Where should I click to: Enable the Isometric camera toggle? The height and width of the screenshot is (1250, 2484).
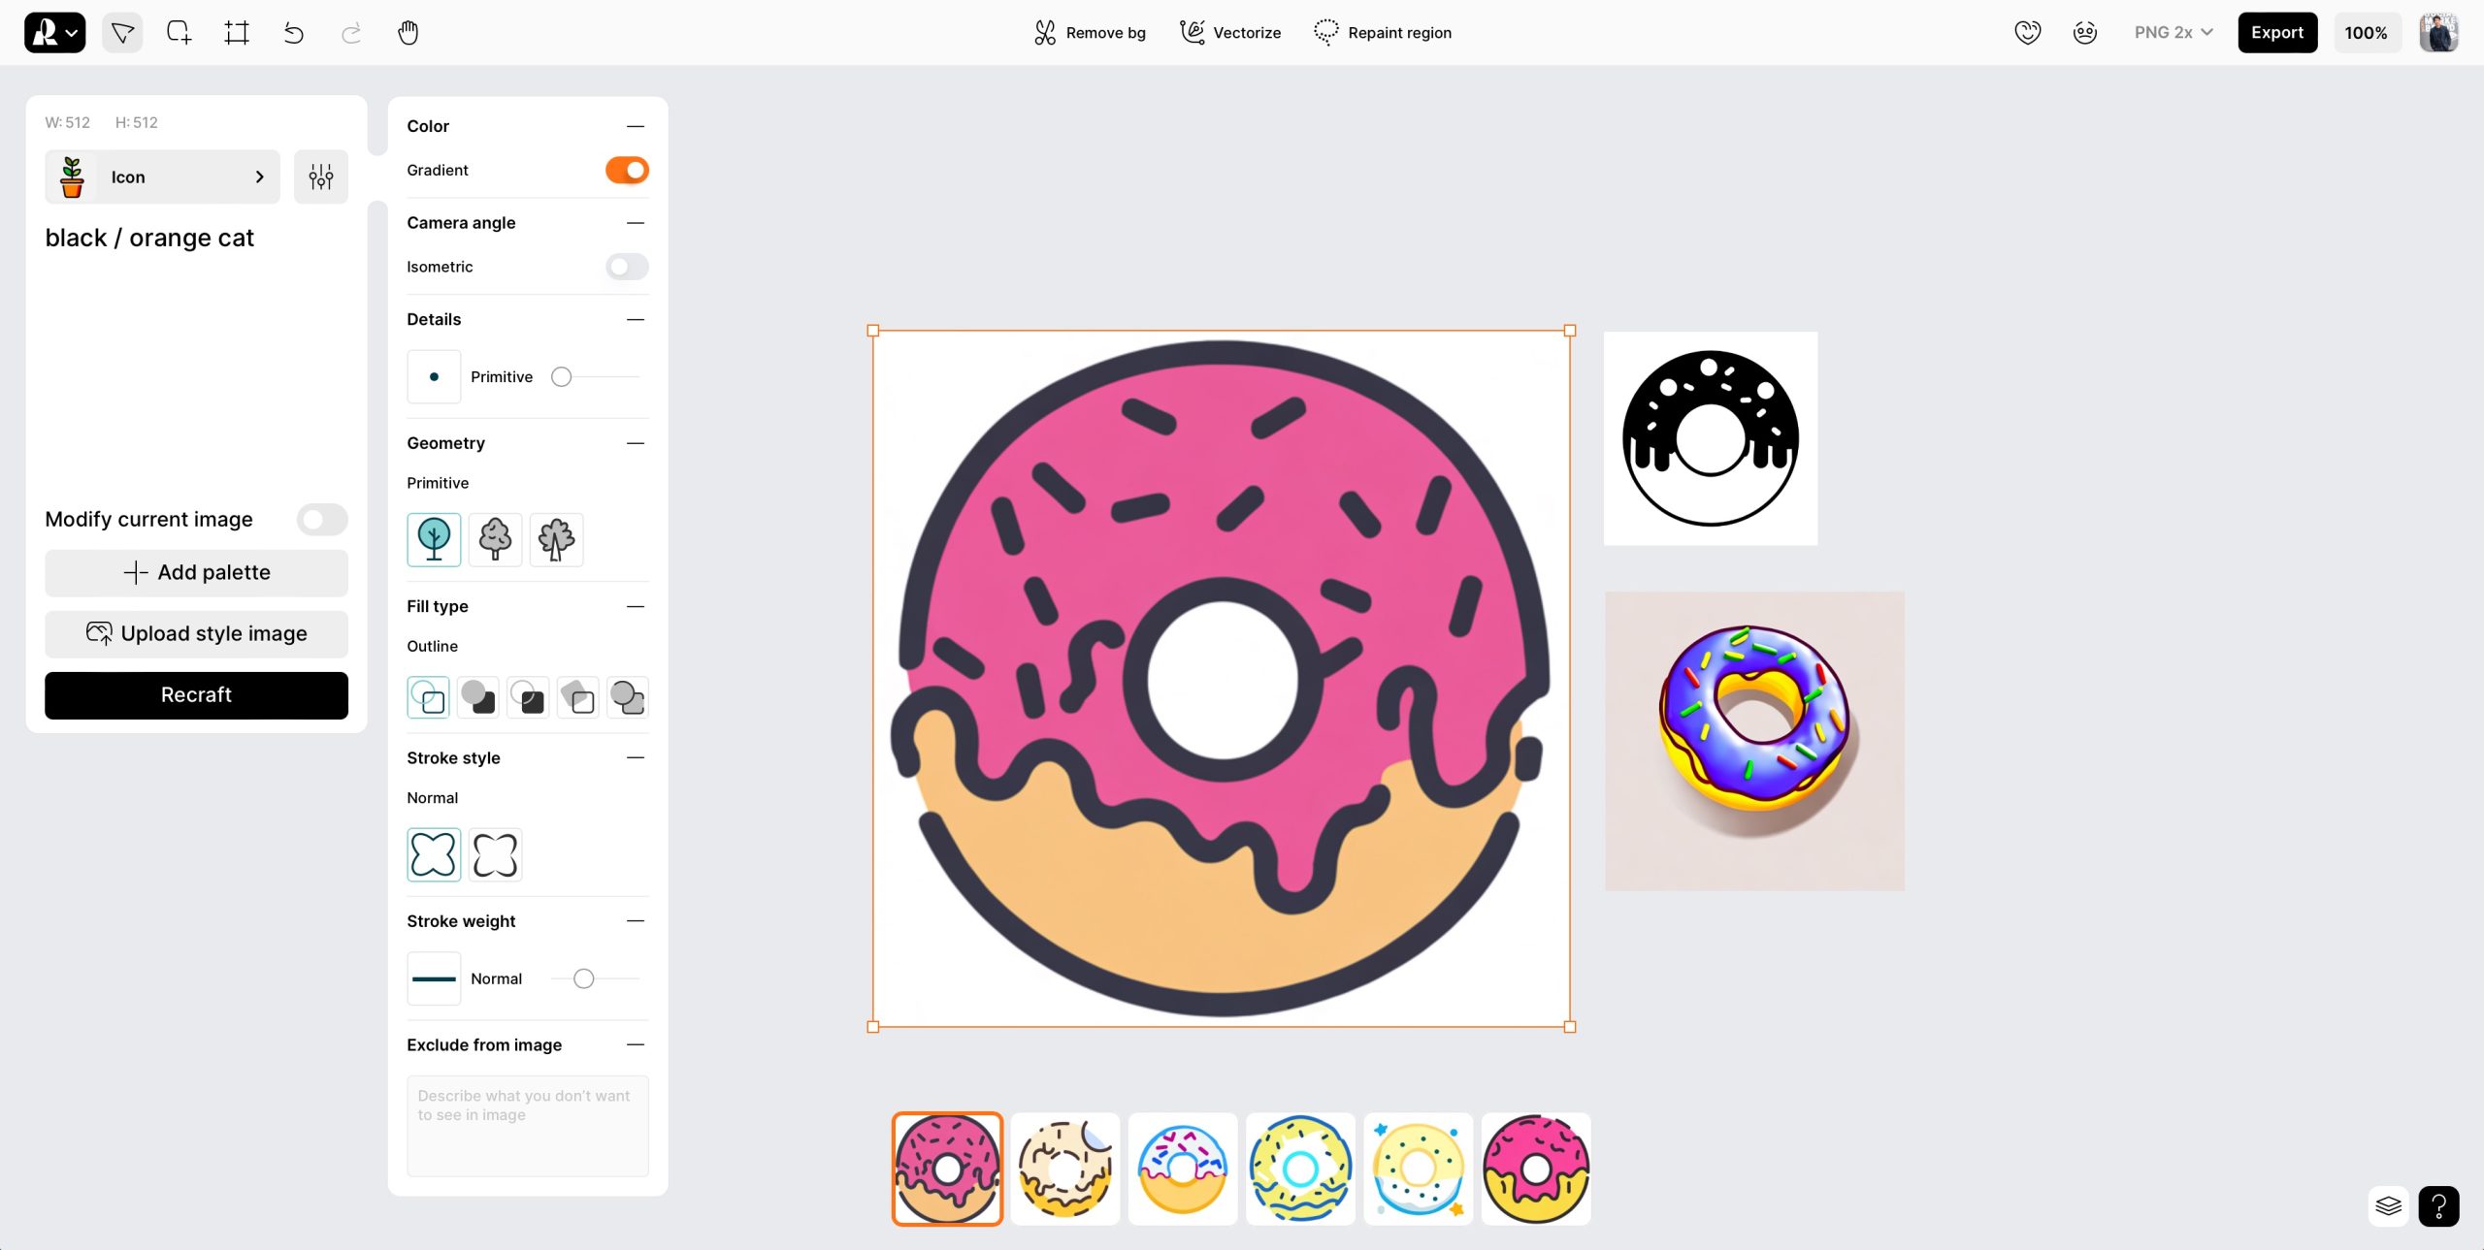627,267
